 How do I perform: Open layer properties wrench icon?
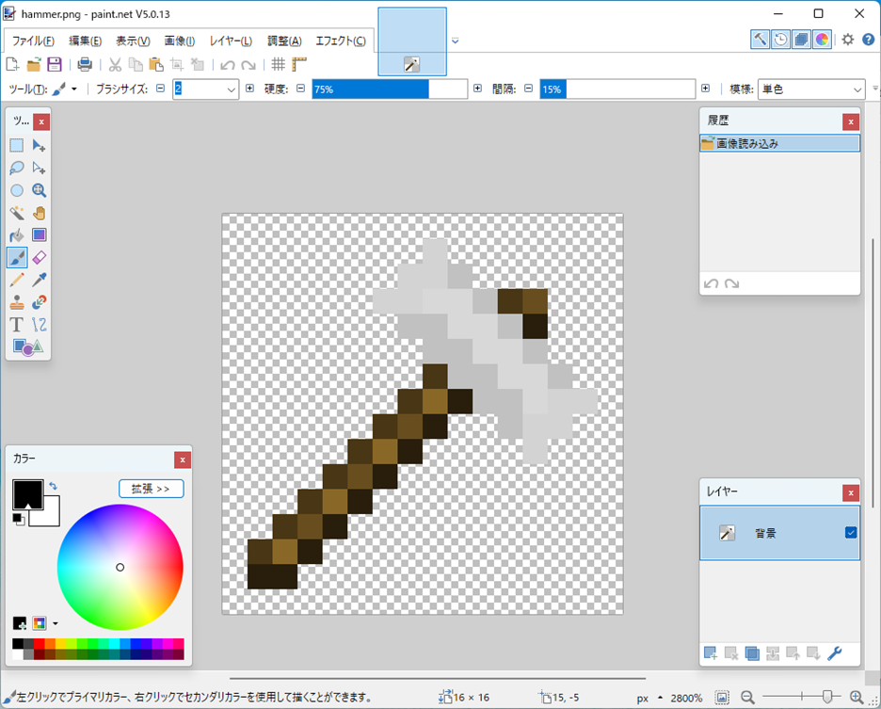pyautogui.click(x=834, y=653)
